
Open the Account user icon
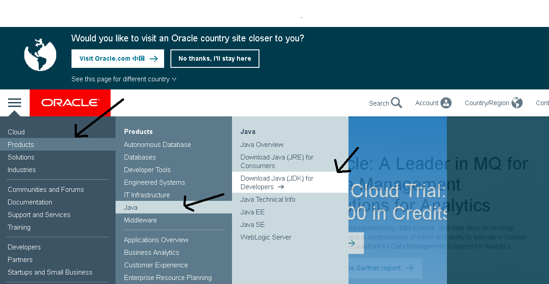446,103
